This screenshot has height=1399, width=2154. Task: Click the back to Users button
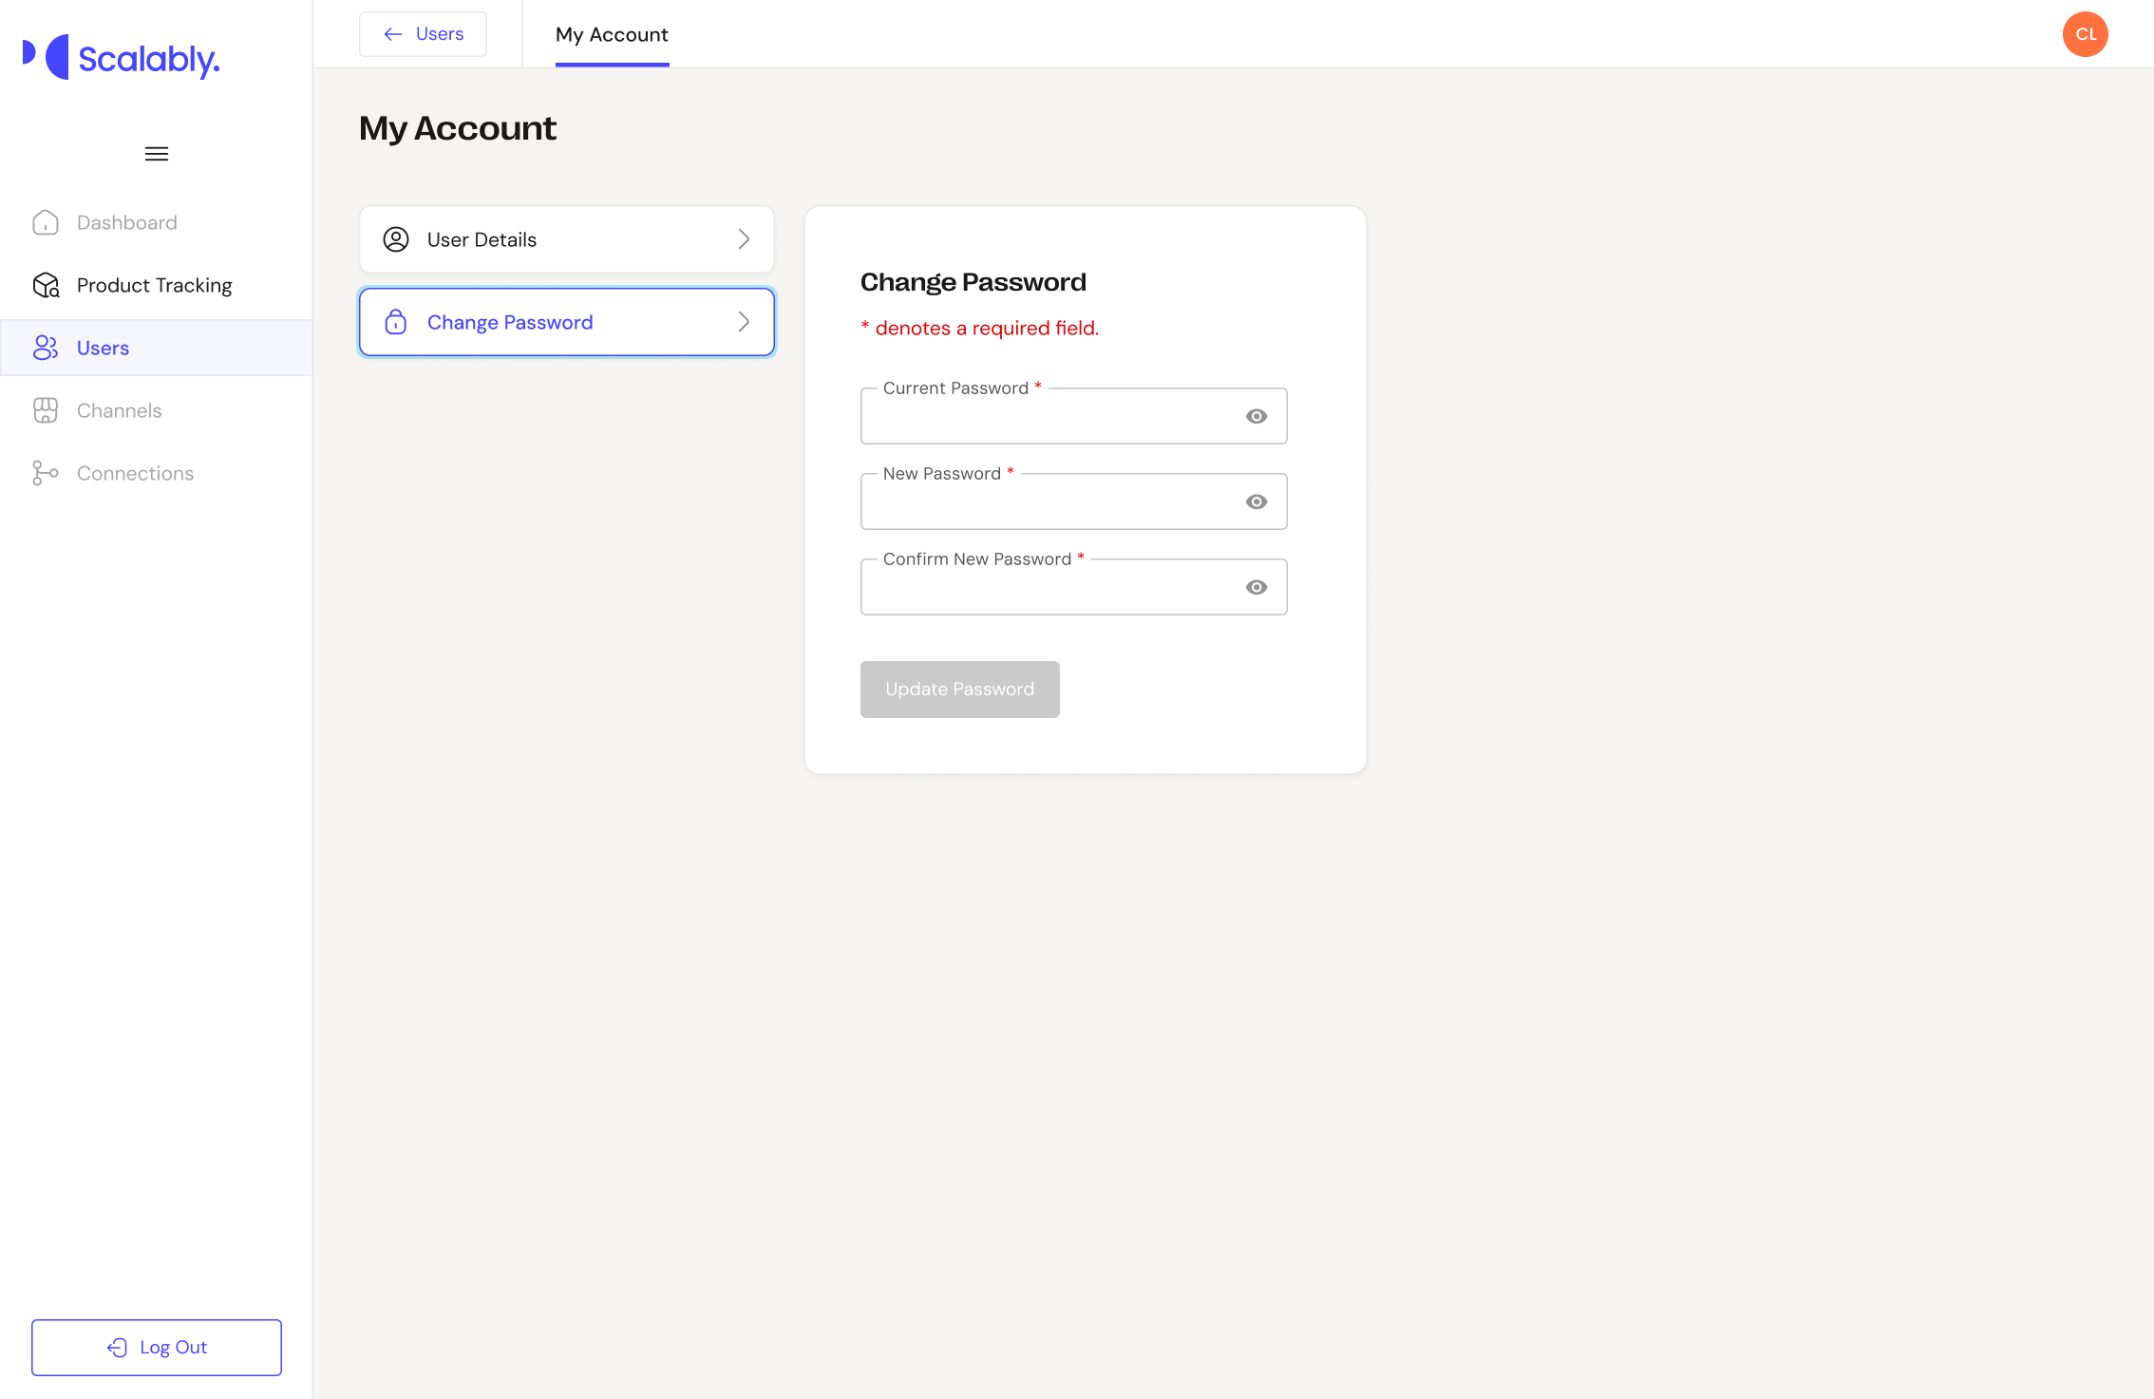(x=423, y=34)
